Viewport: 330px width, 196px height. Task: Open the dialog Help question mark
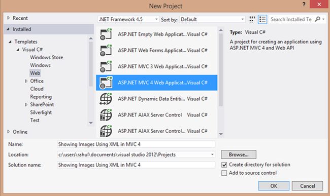304,4
